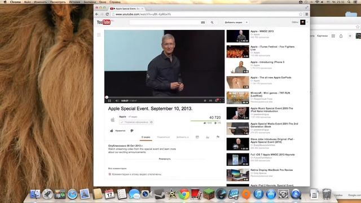
Task: Open the Закладки menu in menu bar
Action: tap(90, 2)
